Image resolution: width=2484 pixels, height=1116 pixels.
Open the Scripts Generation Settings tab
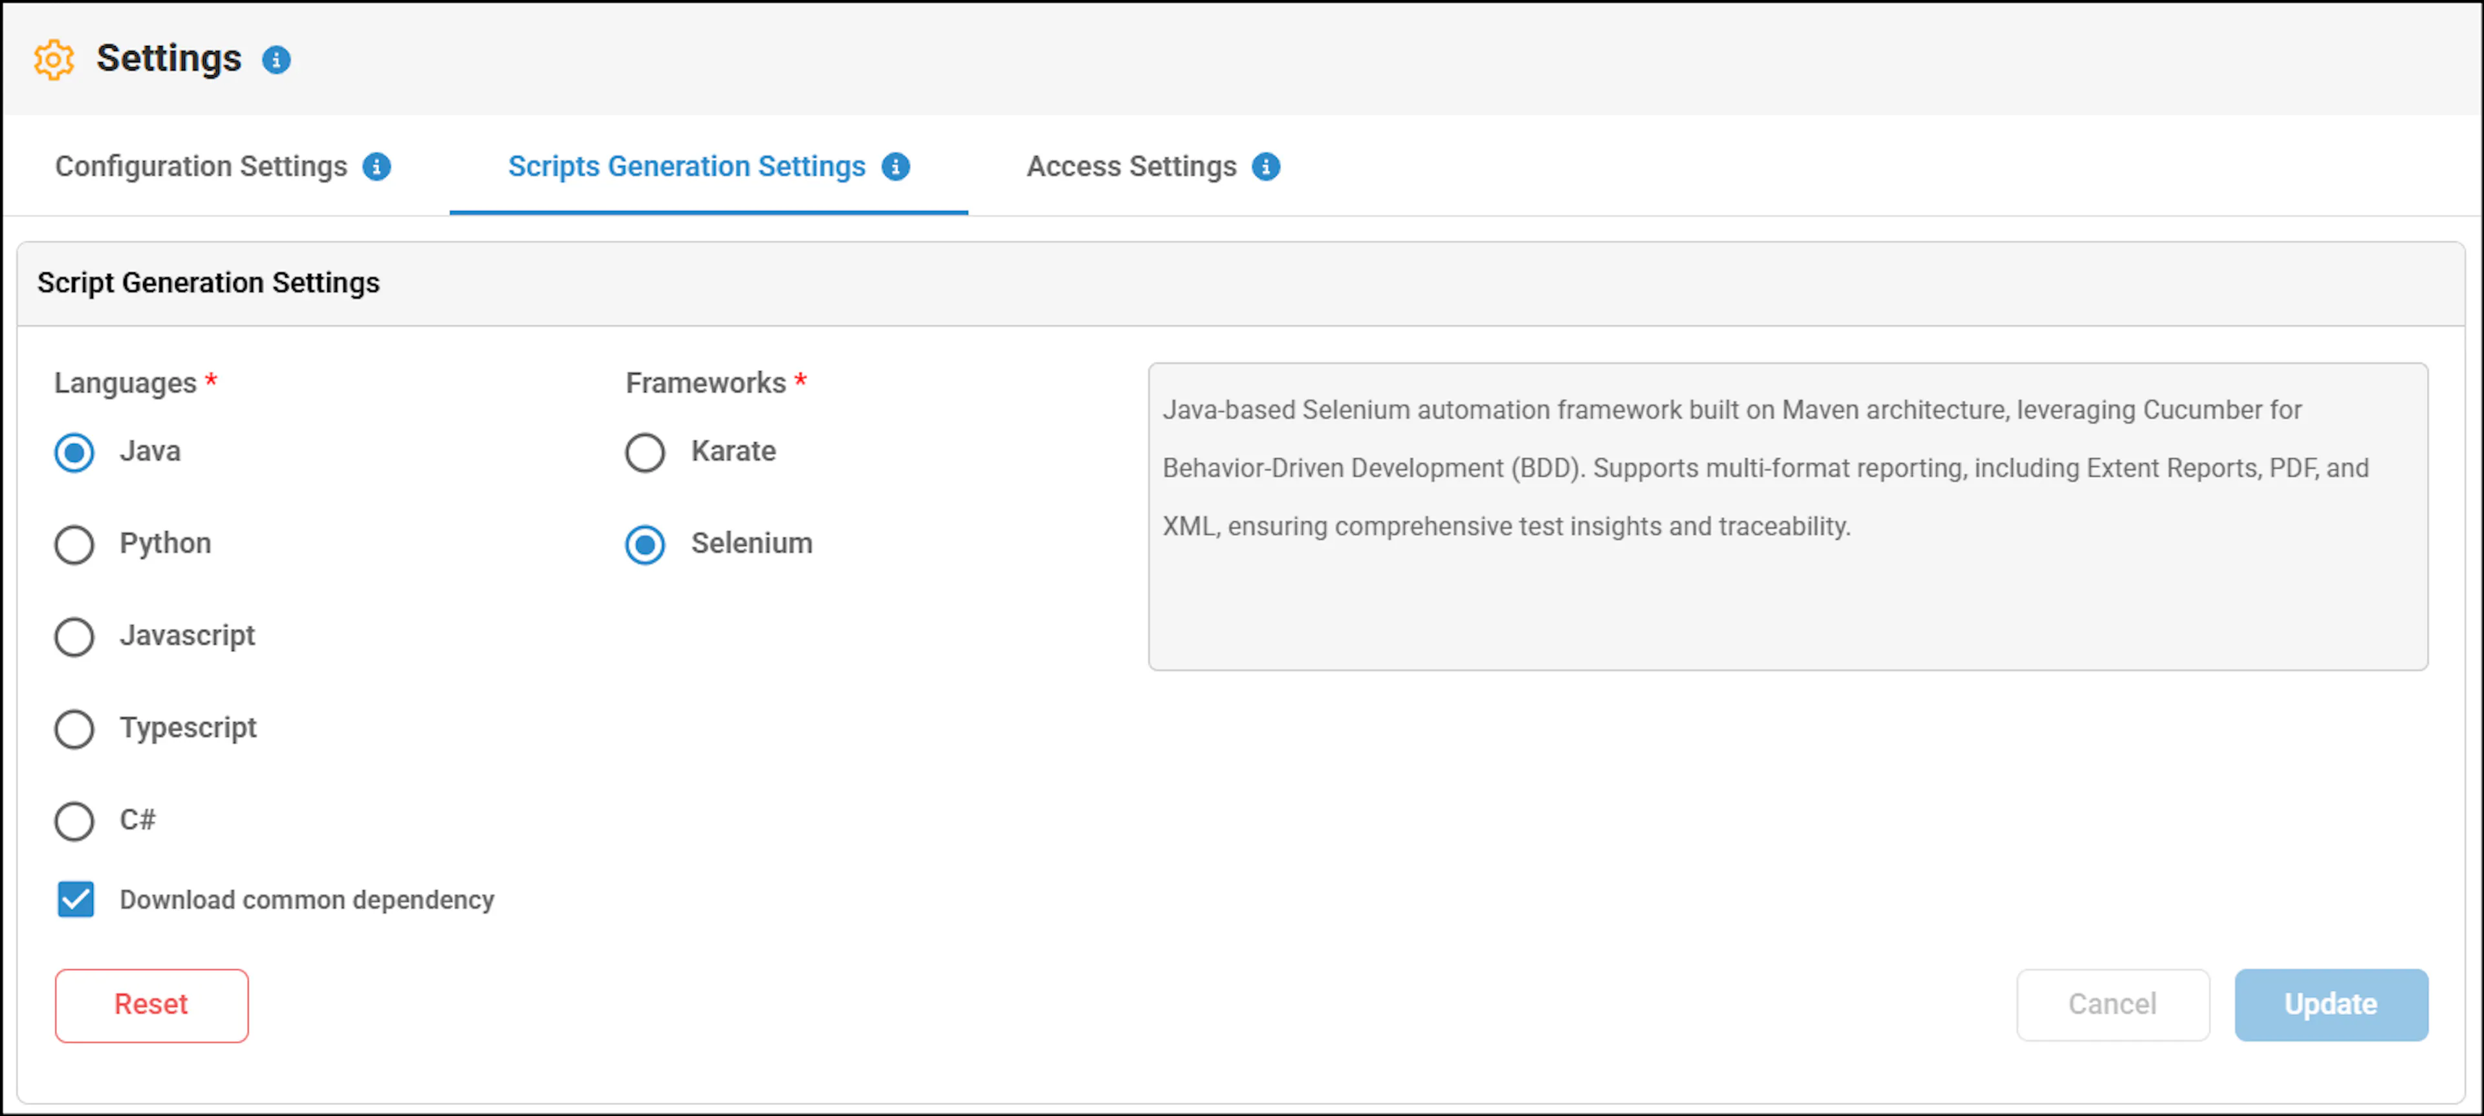(x=686, y=167)
